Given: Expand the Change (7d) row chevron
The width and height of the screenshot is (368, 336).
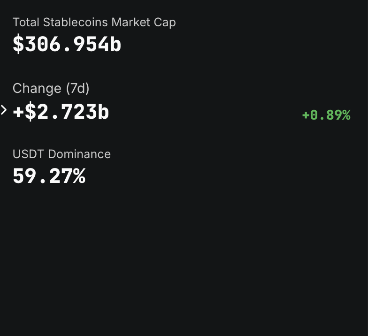Looking at the screenshot, I should point(4,110).
